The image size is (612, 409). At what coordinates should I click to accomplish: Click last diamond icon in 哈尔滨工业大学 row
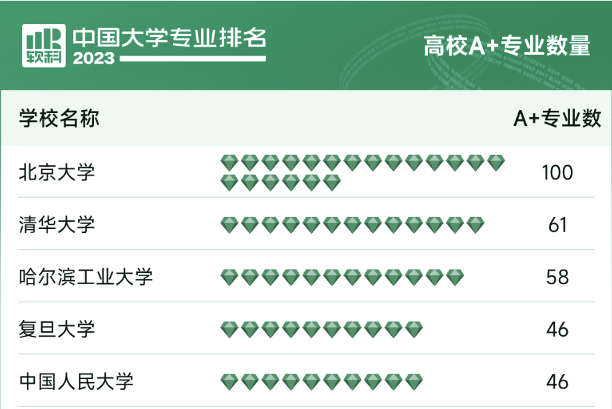coord(455,277)
